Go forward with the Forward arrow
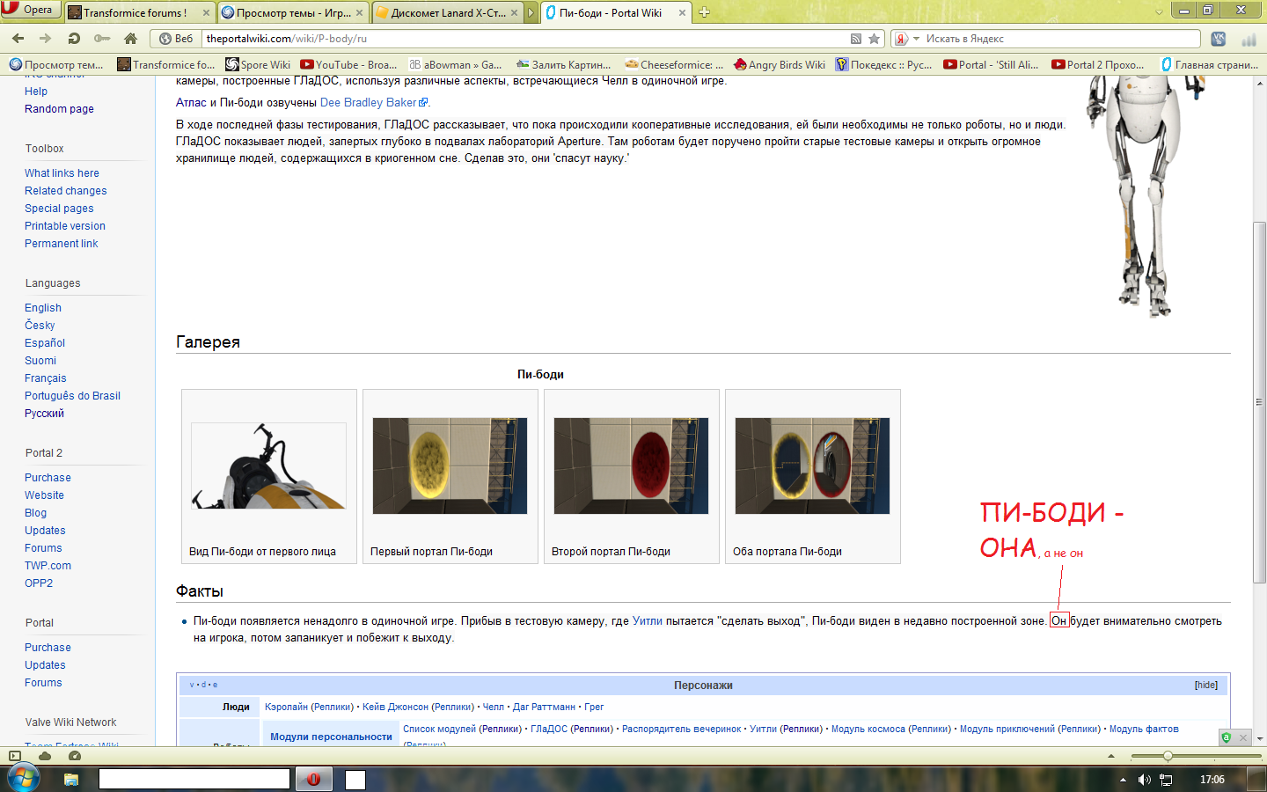The image size is (1267, 792). coord(46,39)
